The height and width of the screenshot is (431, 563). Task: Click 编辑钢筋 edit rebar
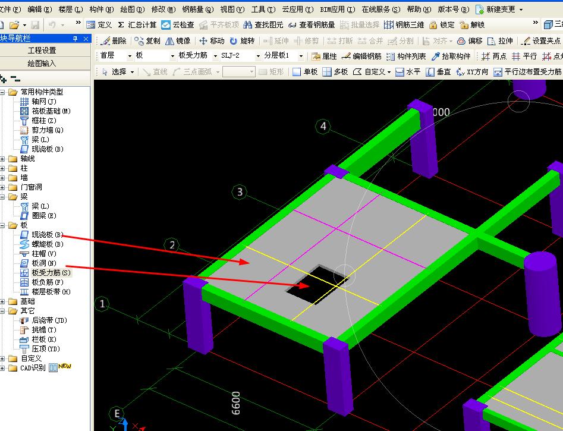pyautogui.click(x=361, y=56)
